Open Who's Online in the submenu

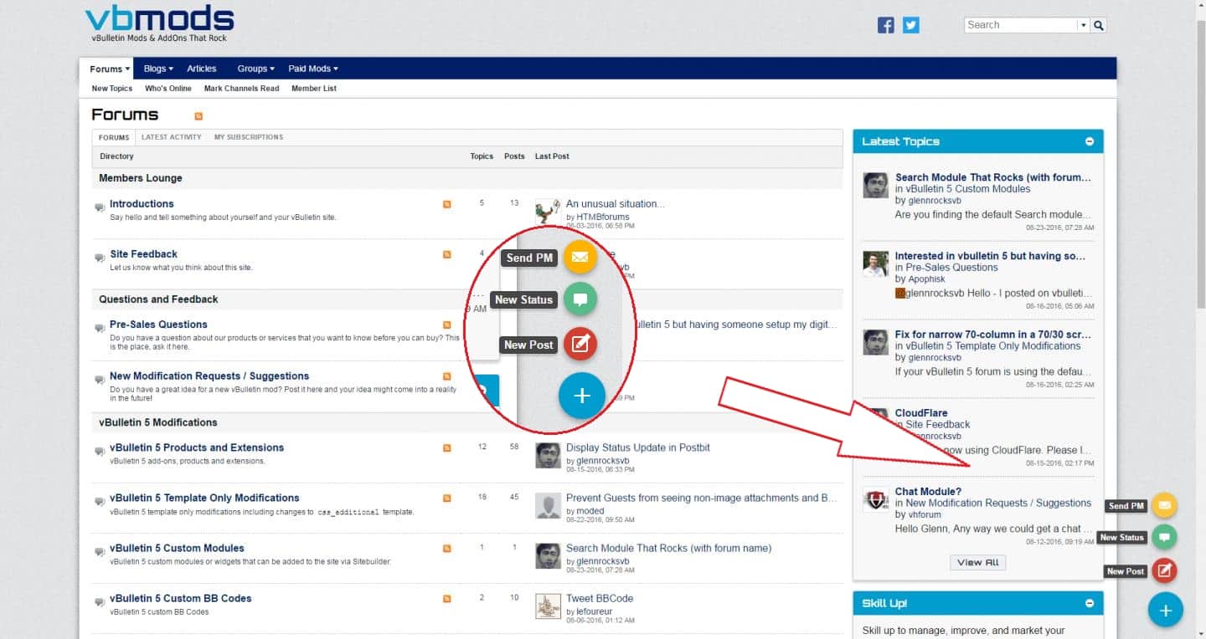[x=168, y=89]
